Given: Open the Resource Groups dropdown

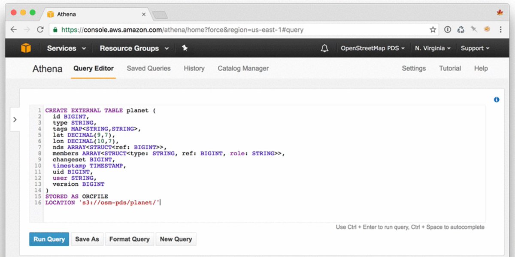Looking at the screenshot, I should [134, 48].
